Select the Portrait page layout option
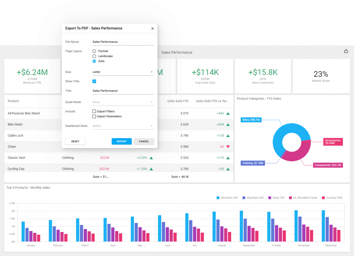Image resolution: width=354 pixels, height=256 pixels. [x=94, y=51]
